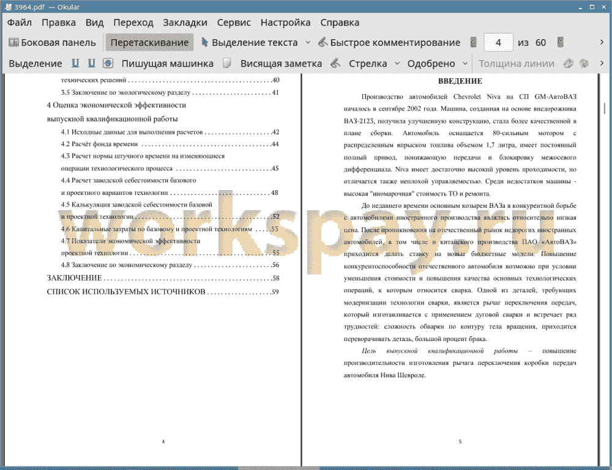Toggle Быстрое комментирование toolbar
The image size is (612, 470).
tap(389, 43)
